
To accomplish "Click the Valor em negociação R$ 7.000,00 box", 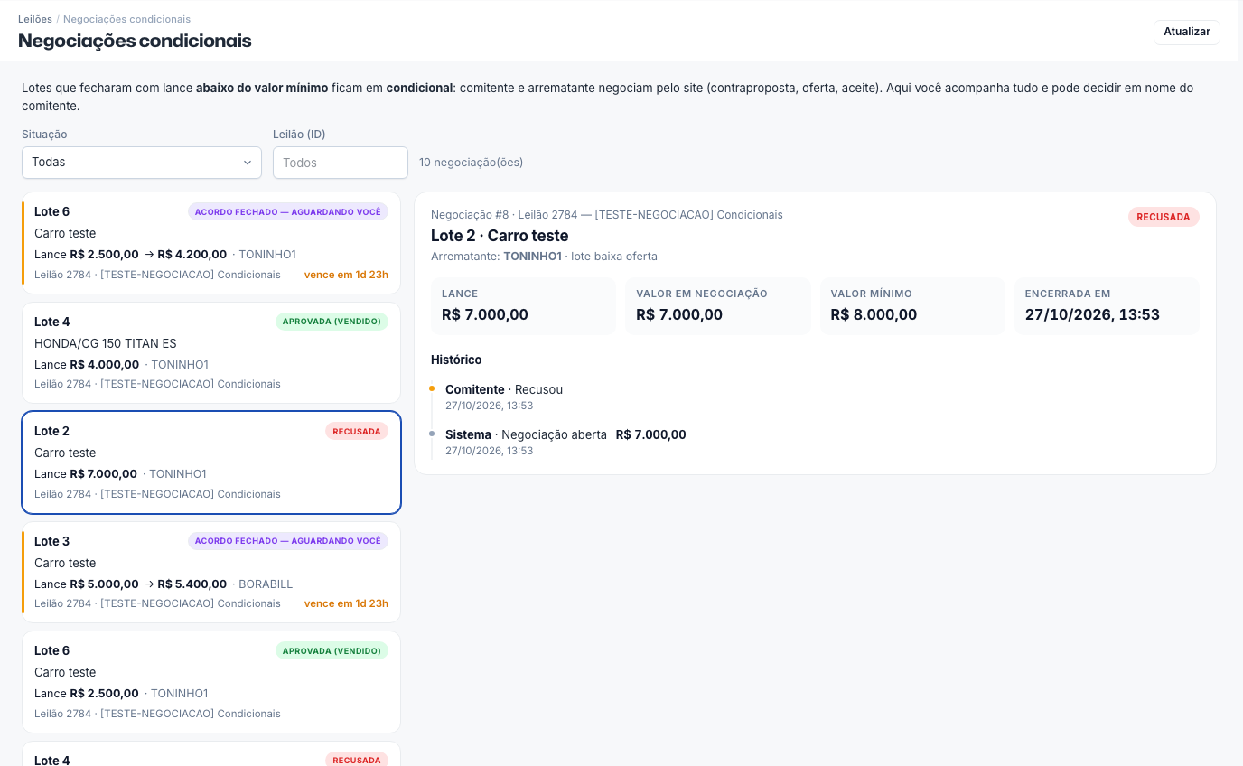I will pyautogui.click(x=718, y=306).
